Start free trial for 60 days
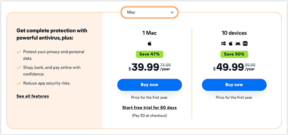288x135 pixels. [150, 107]
